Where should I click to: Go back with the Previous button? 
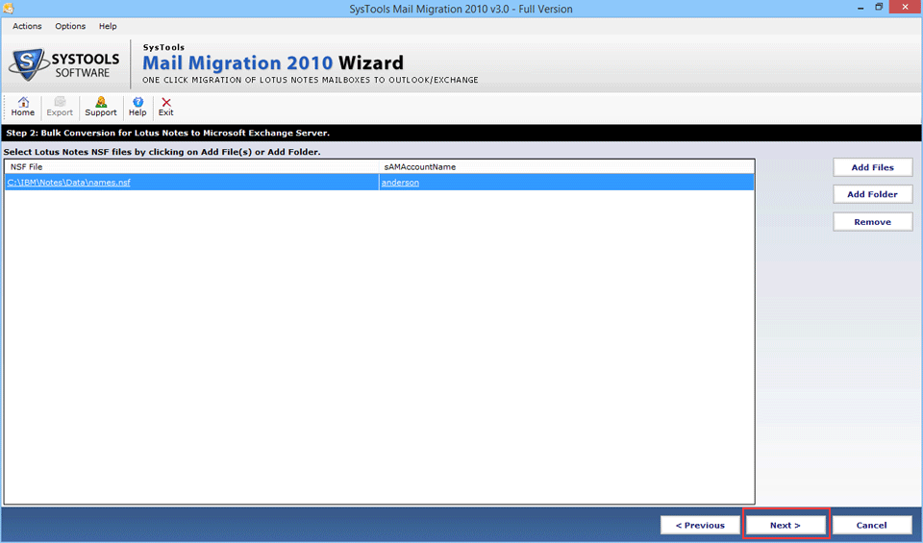pos(700,526)
